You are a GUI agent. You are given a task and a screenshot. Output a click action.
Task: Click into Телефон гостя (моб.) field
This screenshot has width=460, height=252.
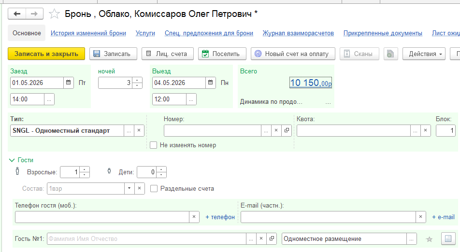pyautogui.click(x=102, y=217)
